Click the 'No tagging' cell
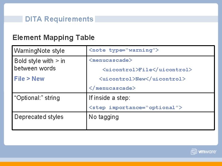222x166 pixels. (151, 121)
